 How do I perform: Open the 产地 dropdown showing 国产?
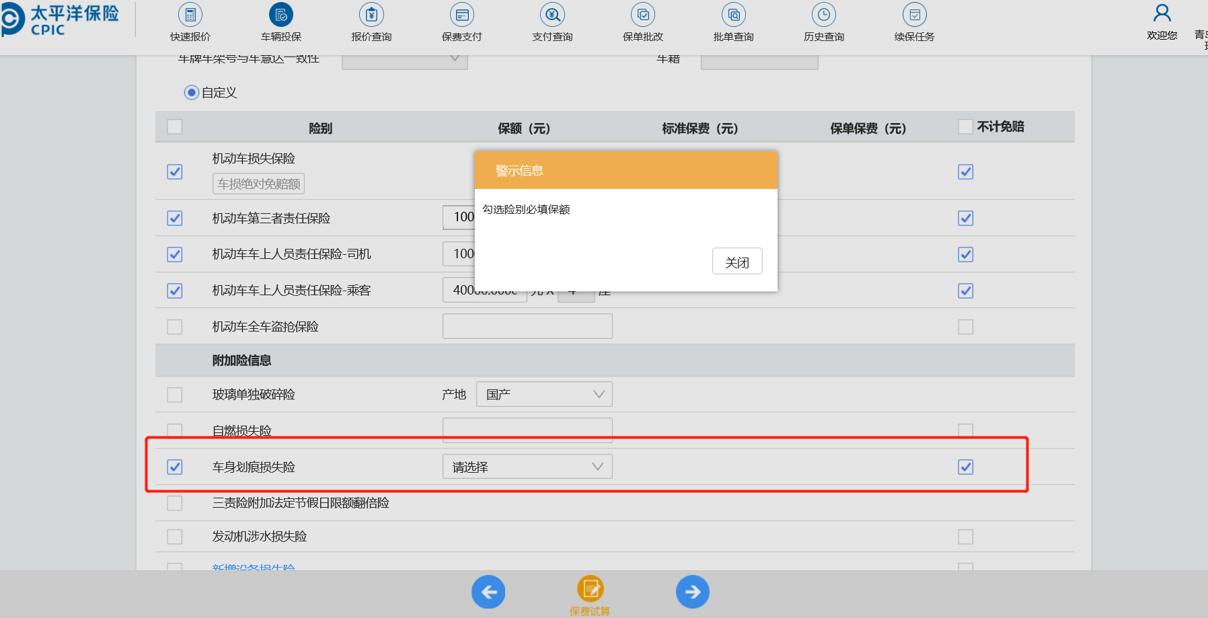coord(544,394)
